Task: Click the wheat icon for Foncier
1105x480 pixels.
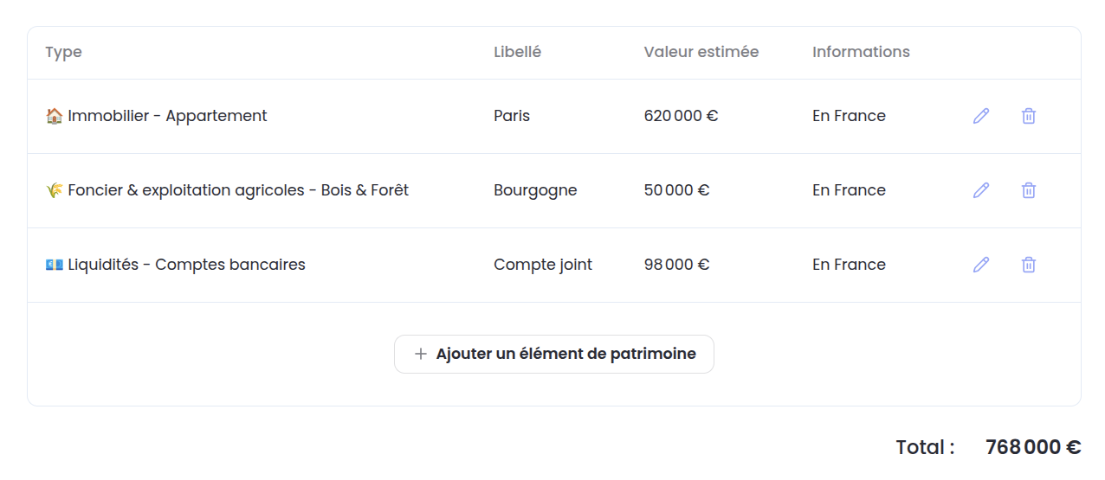Action: [54, 190]
